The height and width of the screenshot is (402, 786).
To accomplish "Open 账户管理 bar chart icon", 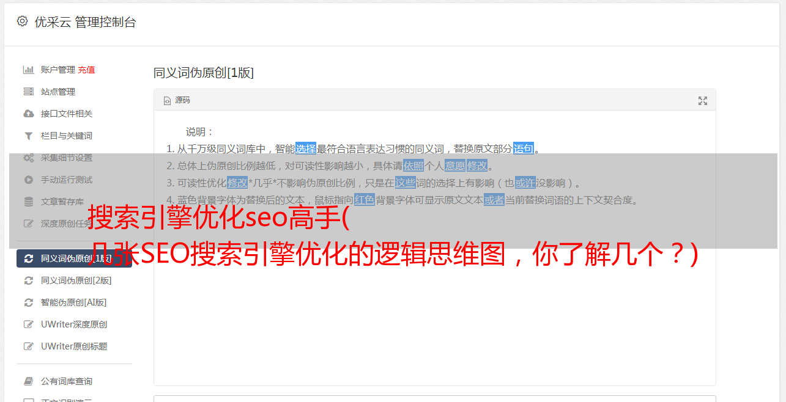I will pos(28,70).
